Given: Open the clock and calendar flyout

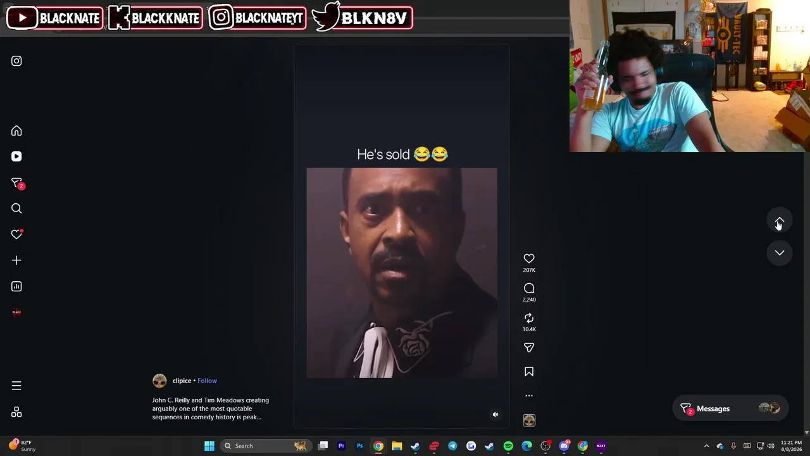Looking at the screenshot, I should 791,446.
